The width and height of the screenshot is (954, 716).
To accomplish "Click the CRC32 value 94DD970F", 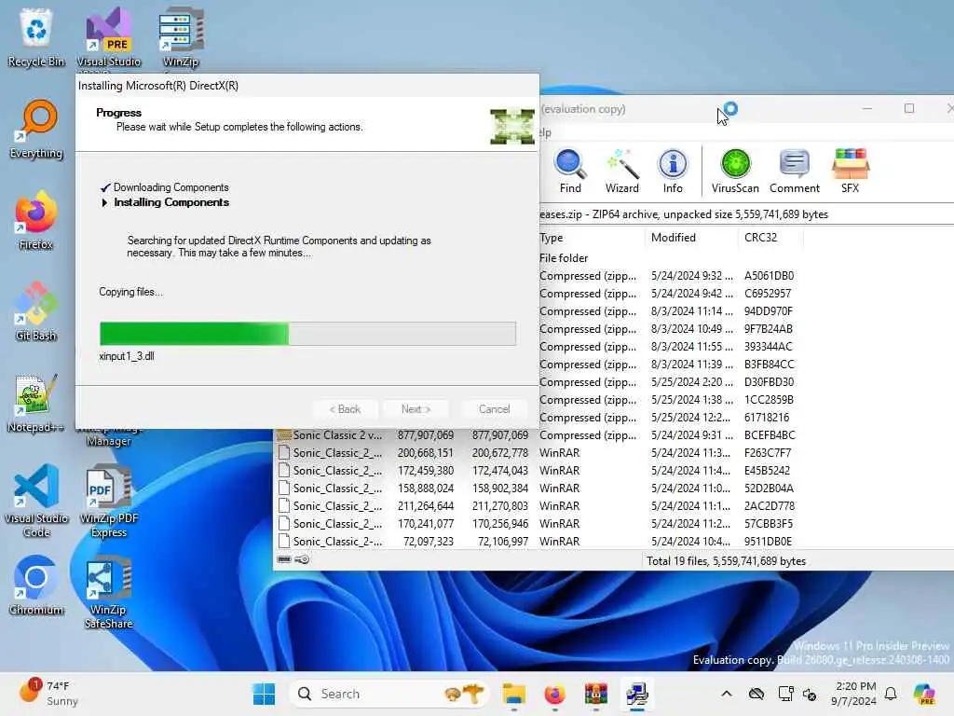I will tap(769, 311).
